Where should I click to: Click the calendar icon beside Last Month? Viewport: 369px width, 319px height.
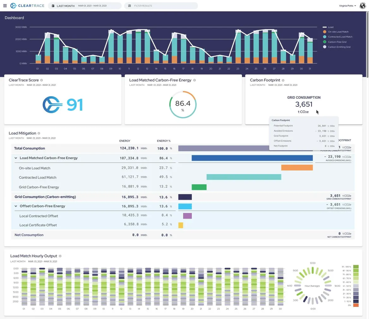53,6
